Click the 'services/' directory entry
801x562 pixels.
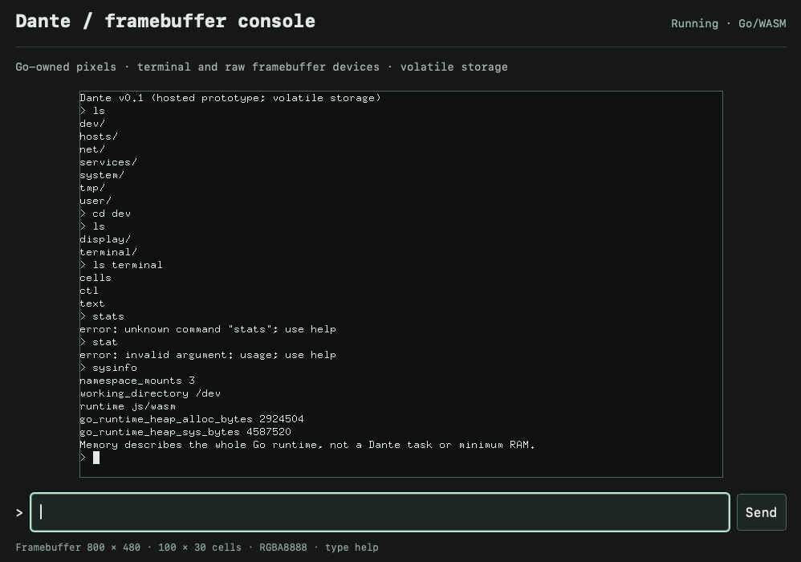(108, 162)
